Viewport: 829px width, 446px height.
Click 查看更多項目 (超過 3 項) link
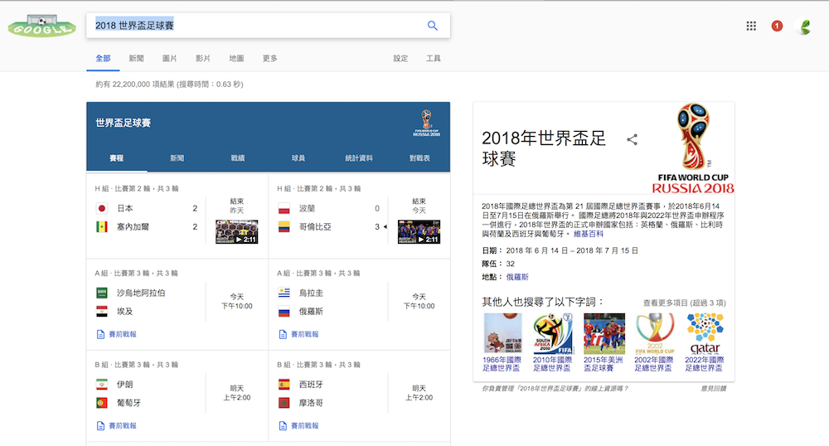(x=684, y=303)
